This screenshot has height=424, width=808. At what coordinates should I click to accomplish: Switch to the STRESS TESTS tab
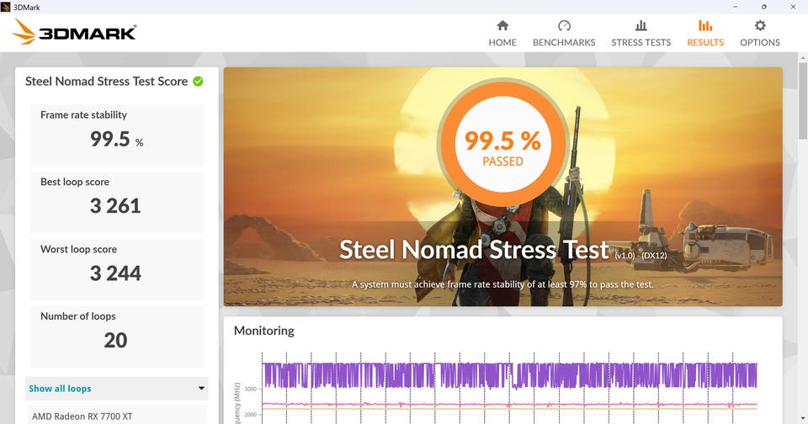tap(641, 42)
